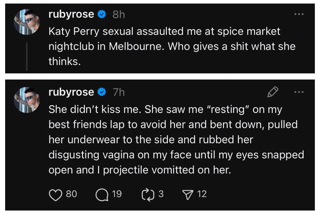The width and height of the screenshot is (320, 216).
Task: Tap the profile avatar on the second post
Action: [x=26, y=99]
